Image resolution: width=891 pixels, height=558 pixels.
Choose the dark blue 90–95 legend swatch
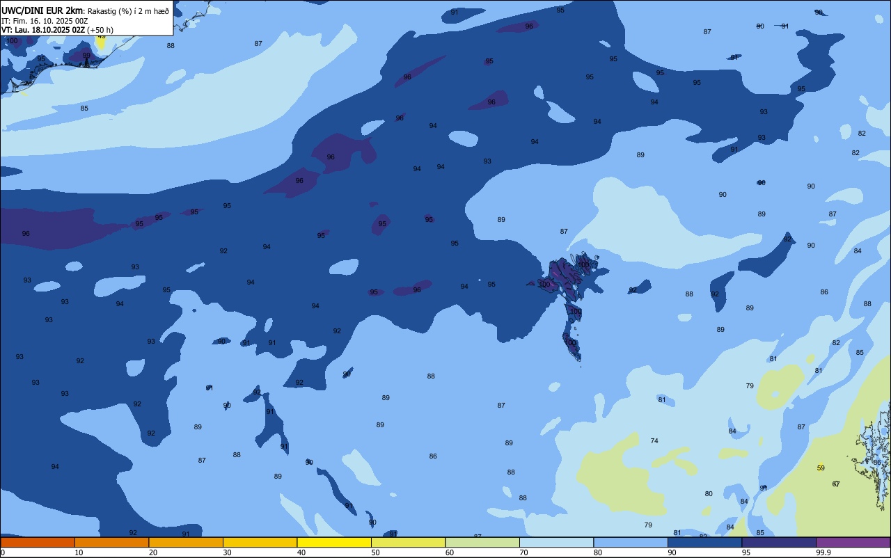[704, 542]
